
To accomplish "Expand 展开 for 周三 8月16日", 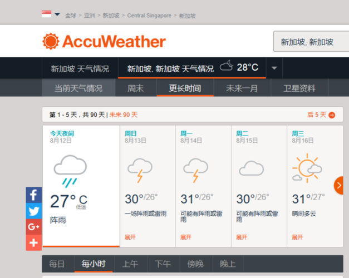I will click(297, 237).
